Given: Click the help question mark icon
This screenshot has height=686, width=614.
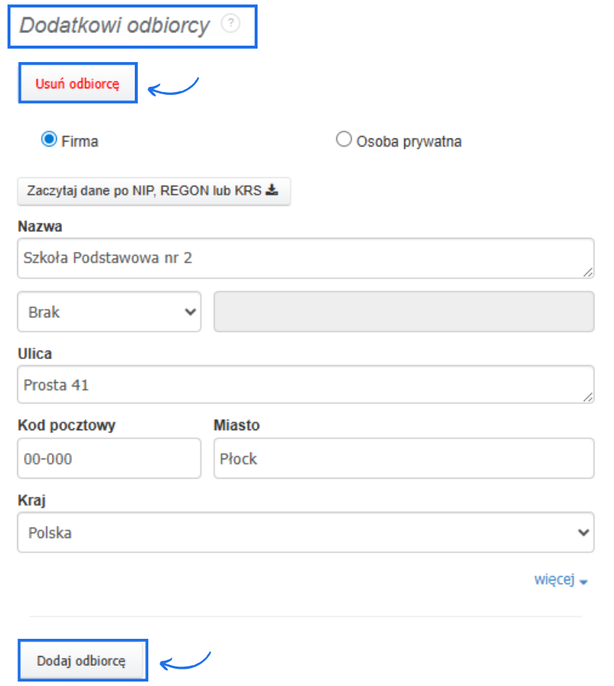Looking at the screenshot, I should click(231, 25).
